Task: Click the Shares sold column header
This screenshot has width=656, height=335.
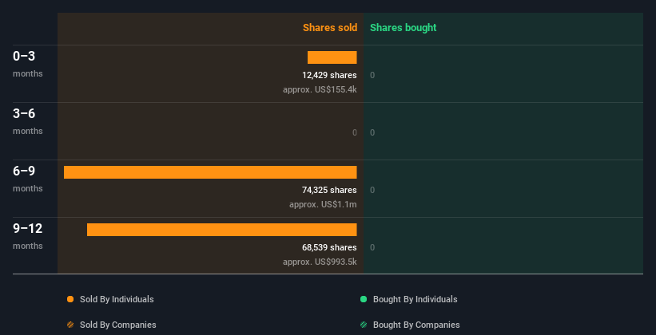Action: tap(329, 28)
